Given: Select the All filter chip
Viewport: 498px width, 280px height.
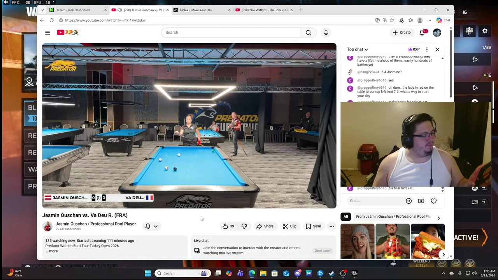Looking at the screenshot, I should pyautogui.click(x=345, y=217).
